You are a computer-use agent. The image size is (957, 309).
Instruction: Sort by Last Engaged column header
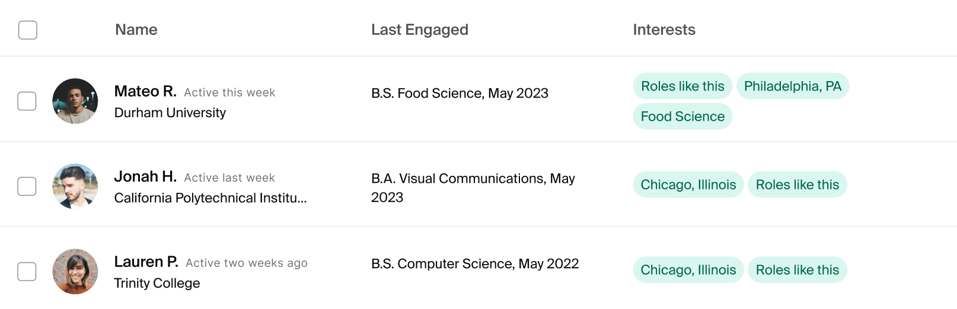coord(419,30)
